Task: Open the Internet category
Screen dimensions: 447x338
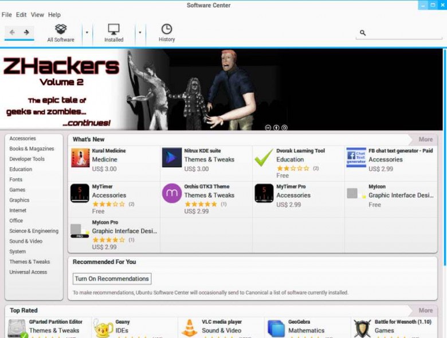Action: [x=18, y=210]
